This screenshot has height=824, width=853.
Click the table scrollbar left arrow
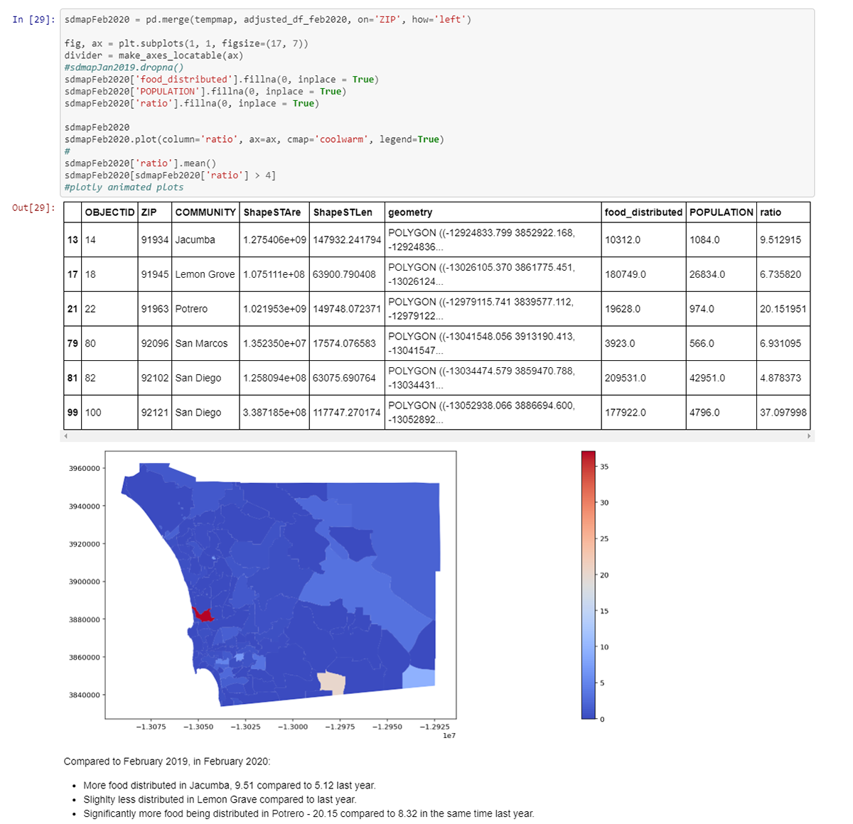pos(65,435)
